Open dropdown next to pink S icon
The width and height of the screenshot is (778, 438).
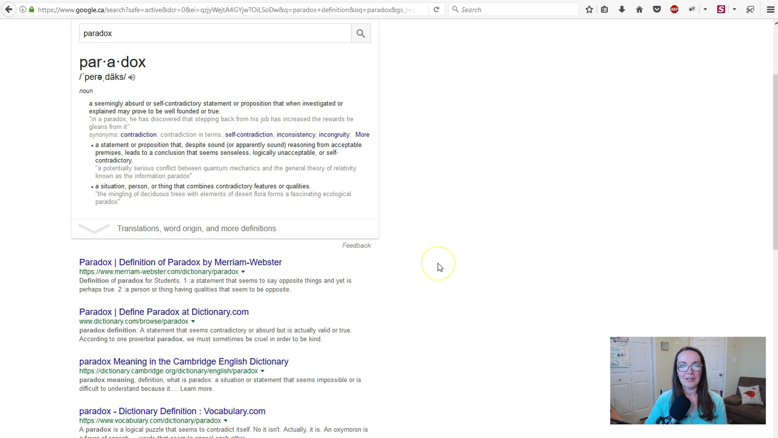click(x=735, y=10)
